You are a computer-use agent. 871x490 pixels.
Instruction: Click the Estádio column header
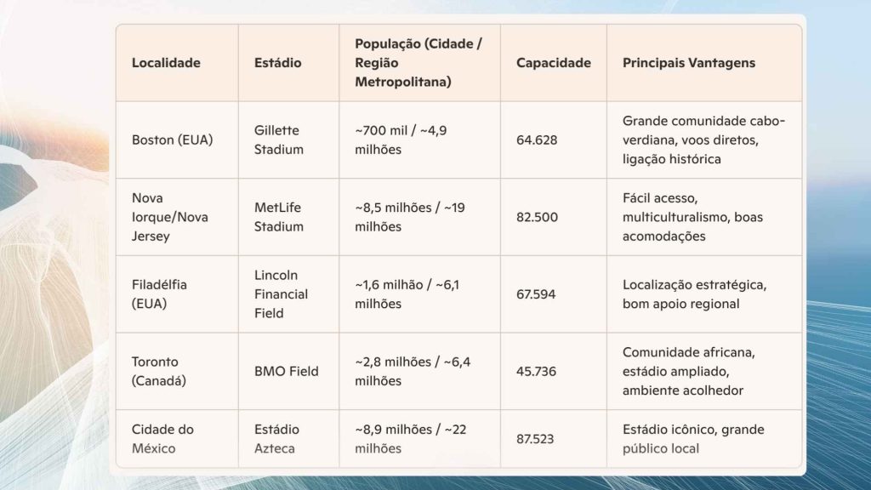coord(277,63)
